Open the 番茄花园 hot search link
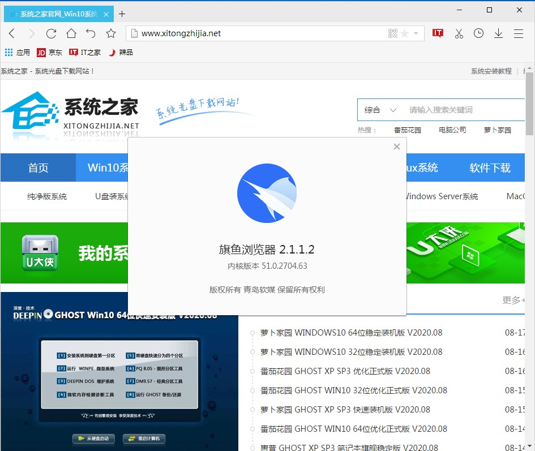Screen dimensions: 535x451 point(408,130)
